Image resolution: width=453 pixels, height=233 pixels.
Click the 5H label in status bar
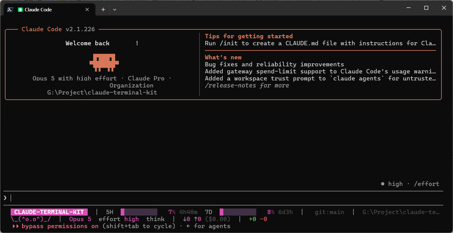click(x=110, y=212)
